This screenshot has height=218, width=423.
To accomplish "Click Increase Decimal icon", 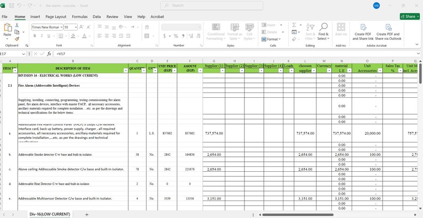I will 191,36.
